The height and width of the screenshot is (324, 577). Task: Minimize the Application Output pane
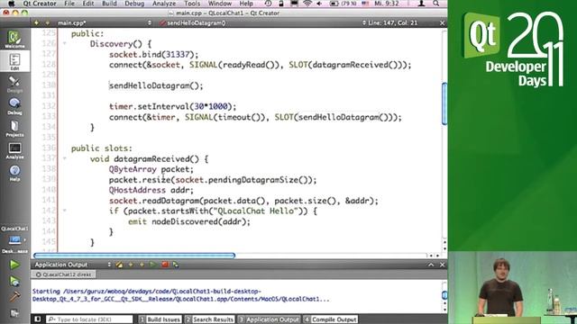tap(431, 265)
